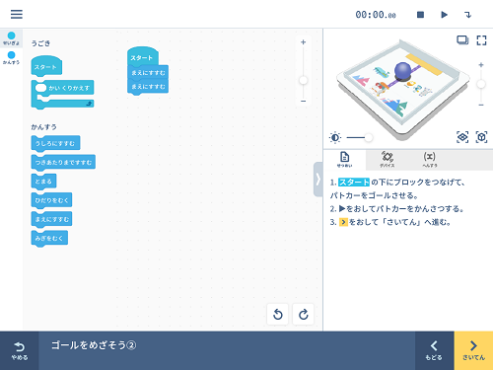Open the へんすう variables tab
This screenshot has width=493, height=370.
pos(429,160)
